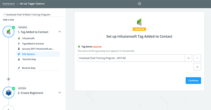Click help text 'The name of the tag exactly...'
211x110 pixels.
pos(106,51)
